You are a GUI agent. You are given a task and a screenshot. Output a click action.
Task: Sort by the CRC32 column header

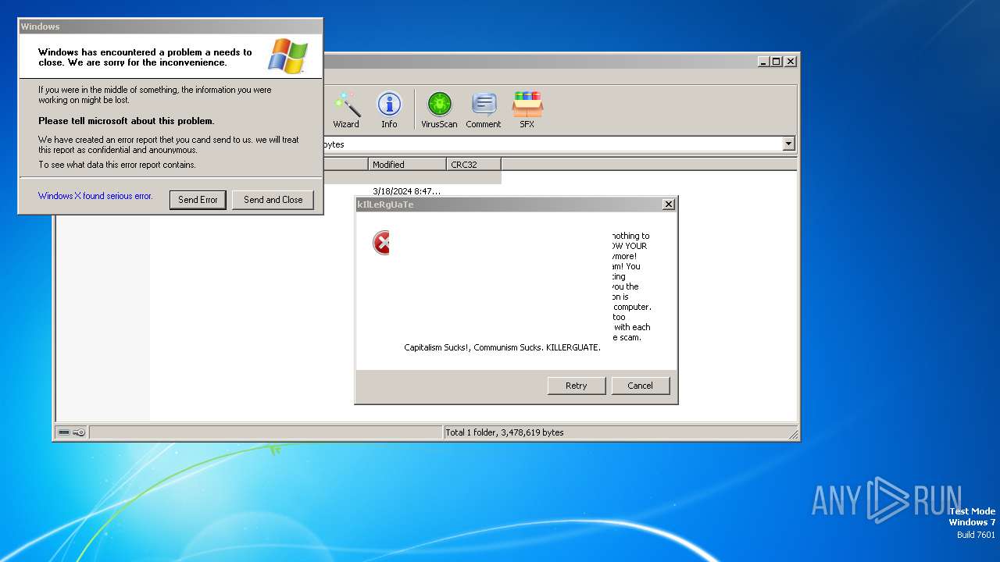click(x=474, y=164)
